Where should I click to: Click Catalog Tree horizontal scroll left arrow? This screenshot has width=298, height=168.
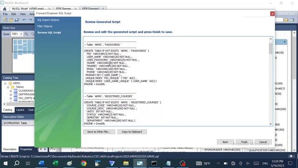(5, 104)
